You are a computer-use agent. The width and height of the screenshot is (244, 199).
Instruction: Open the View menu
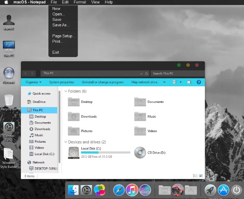pyautogui.click(x=95, y=2)
